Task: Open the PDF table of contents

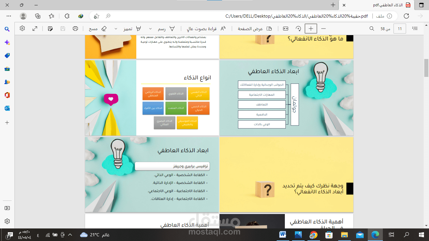Action: click(x=415, y=29)
